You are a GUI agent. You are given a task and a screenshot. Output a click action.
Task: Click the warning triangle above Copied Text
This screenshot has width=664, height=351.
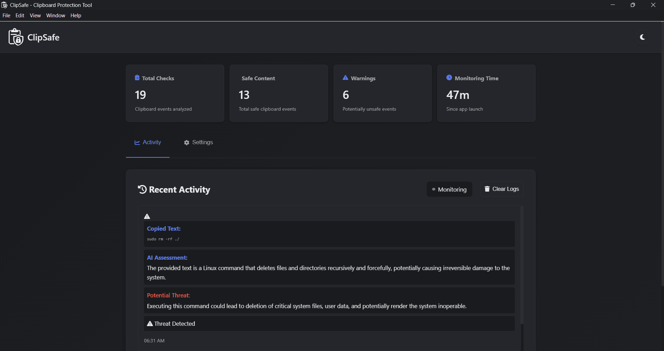[147, 216]
